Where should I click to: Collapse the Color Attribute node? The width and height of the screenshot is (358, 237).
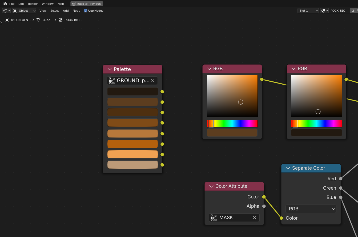(211, 186)
